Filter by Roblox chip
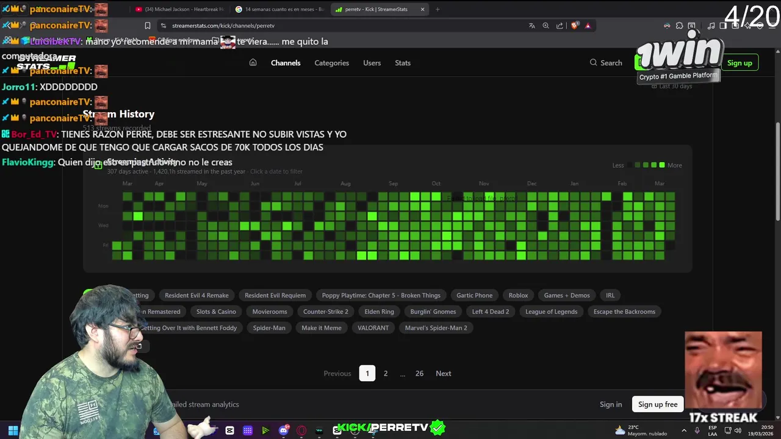 click(518, 295)
